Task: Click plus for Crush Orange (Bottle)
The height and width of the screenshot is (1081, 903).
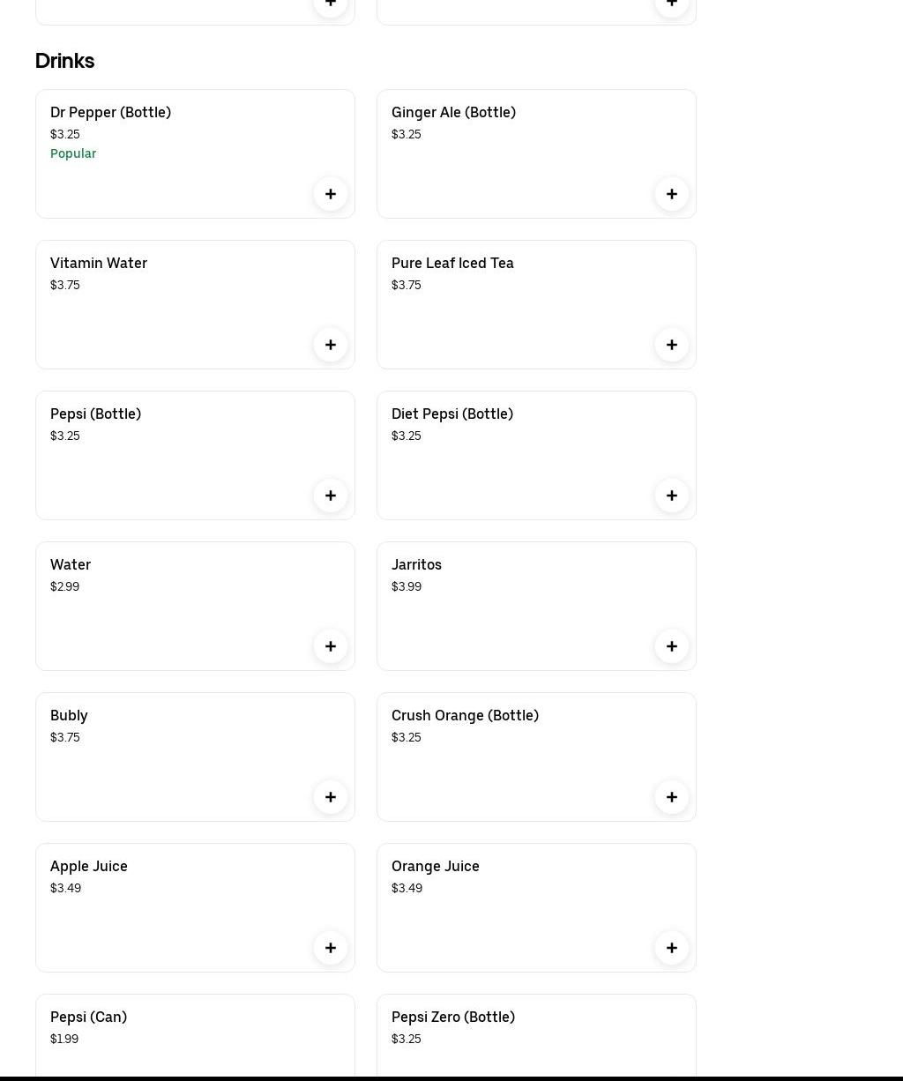Action: click(x=672, y=797)
